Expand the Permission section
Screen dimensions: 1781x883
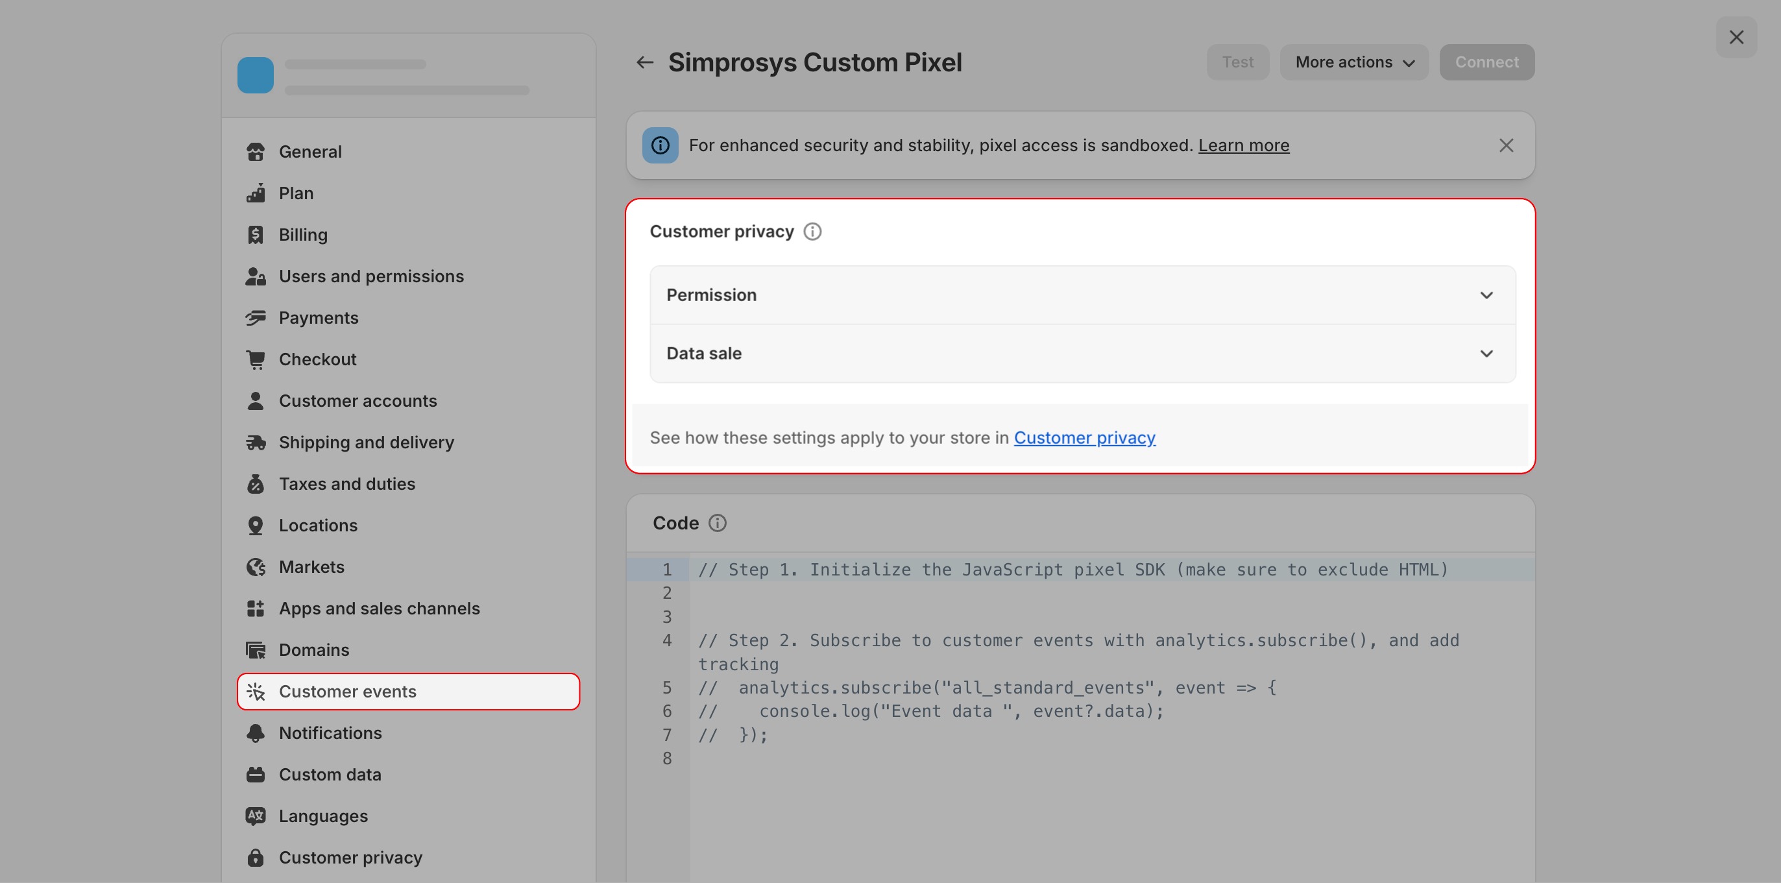coord(1083,295)
